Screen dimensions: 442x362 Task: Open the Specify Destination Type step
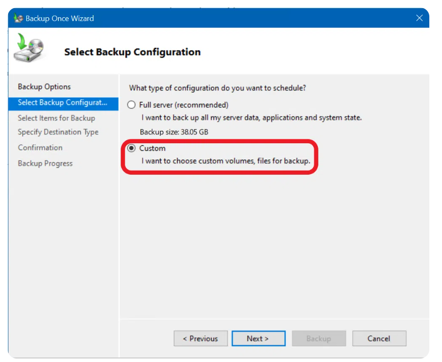pyautogui.click(x=58, y=132)
